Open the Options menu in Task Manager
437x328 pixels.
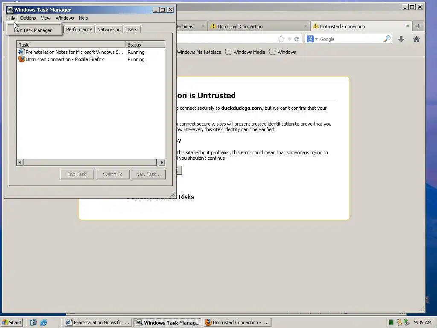[x=28, y=18]
